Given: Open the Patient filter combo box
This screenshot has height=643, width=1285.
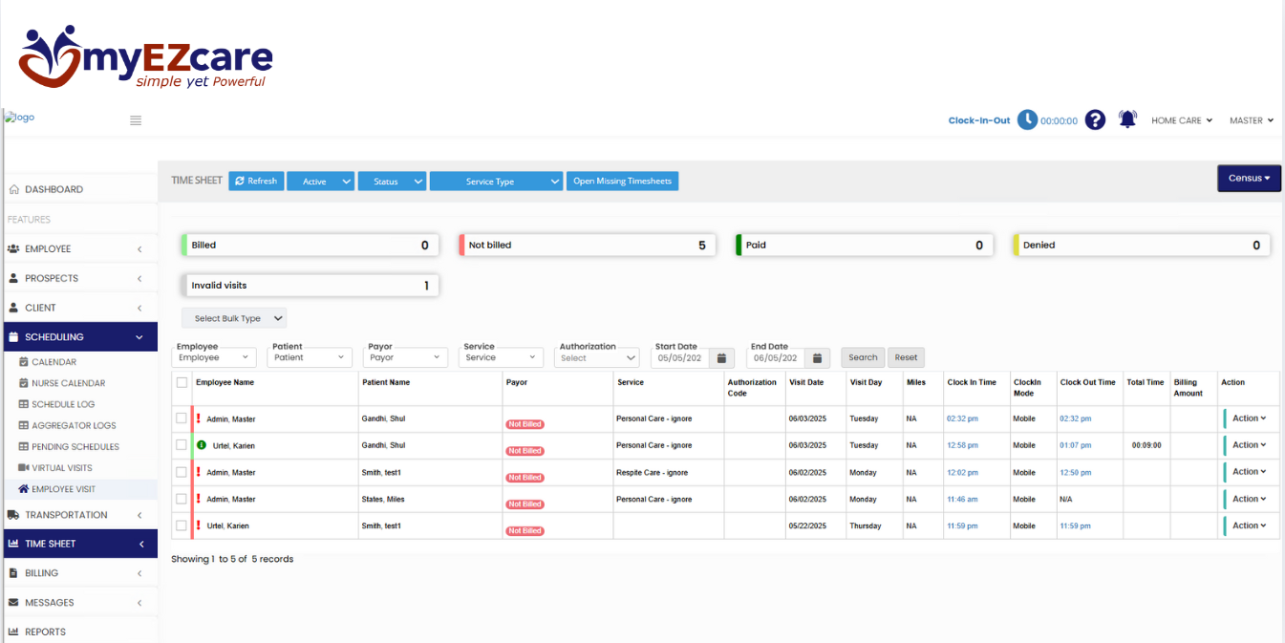Looking at the screenshot, I should tap(310, 357).
